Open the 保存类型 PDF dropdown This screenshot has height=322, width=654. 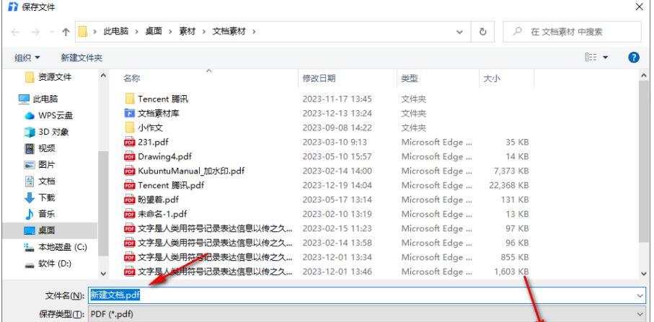pos(640,315)
